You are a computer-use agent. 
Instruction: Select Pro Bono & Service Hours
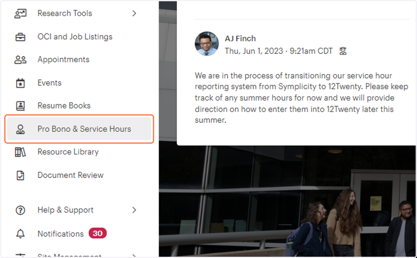tap(79, 129)
